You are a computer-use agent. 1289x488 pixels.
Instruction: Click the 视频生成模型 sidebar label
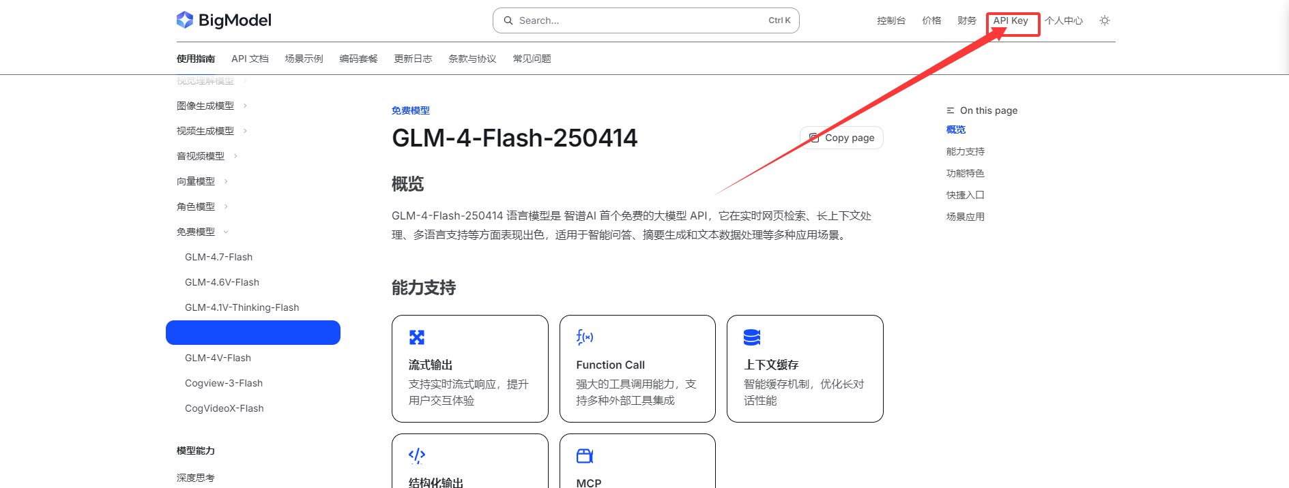pyautogui.click(x=205, y=131)
